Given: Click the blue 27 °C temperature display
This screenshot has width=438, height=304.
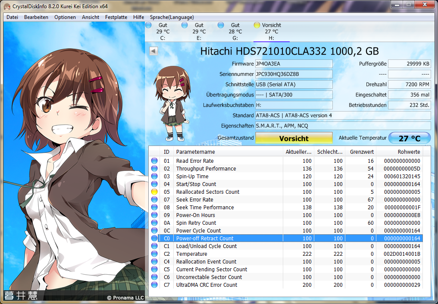Looking at the screenshot, I should 410,138.
